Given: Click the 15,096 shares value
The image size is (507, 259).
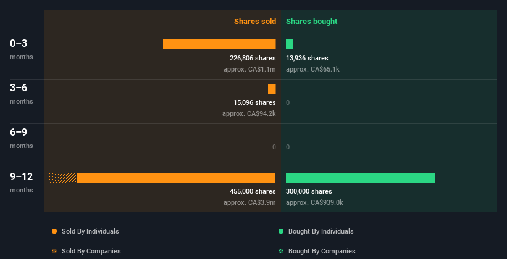Looking at the screenshot, I should [x=254, y=102].
